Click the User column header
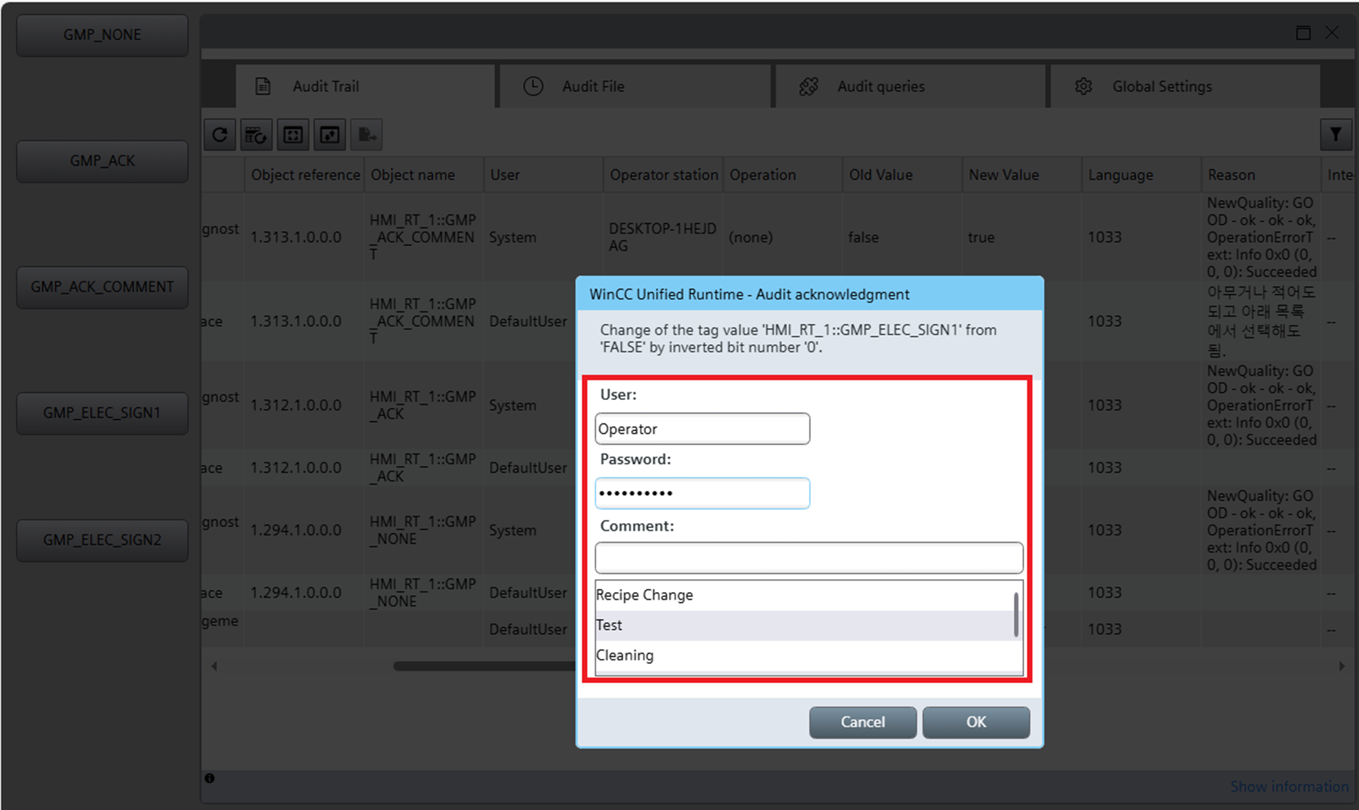 (543, 175)
